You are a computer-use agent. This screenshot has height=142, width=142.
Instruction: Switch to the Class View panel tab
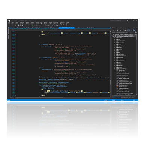click(132, 98)
